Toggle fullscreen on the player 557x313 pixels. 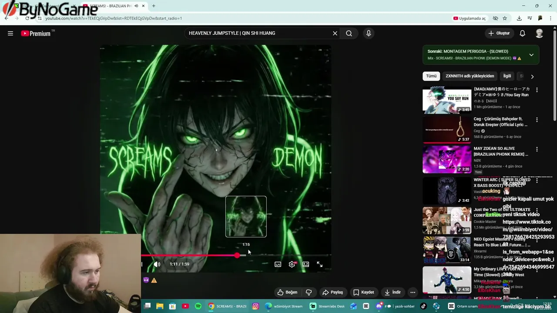[x=320, y=264]
